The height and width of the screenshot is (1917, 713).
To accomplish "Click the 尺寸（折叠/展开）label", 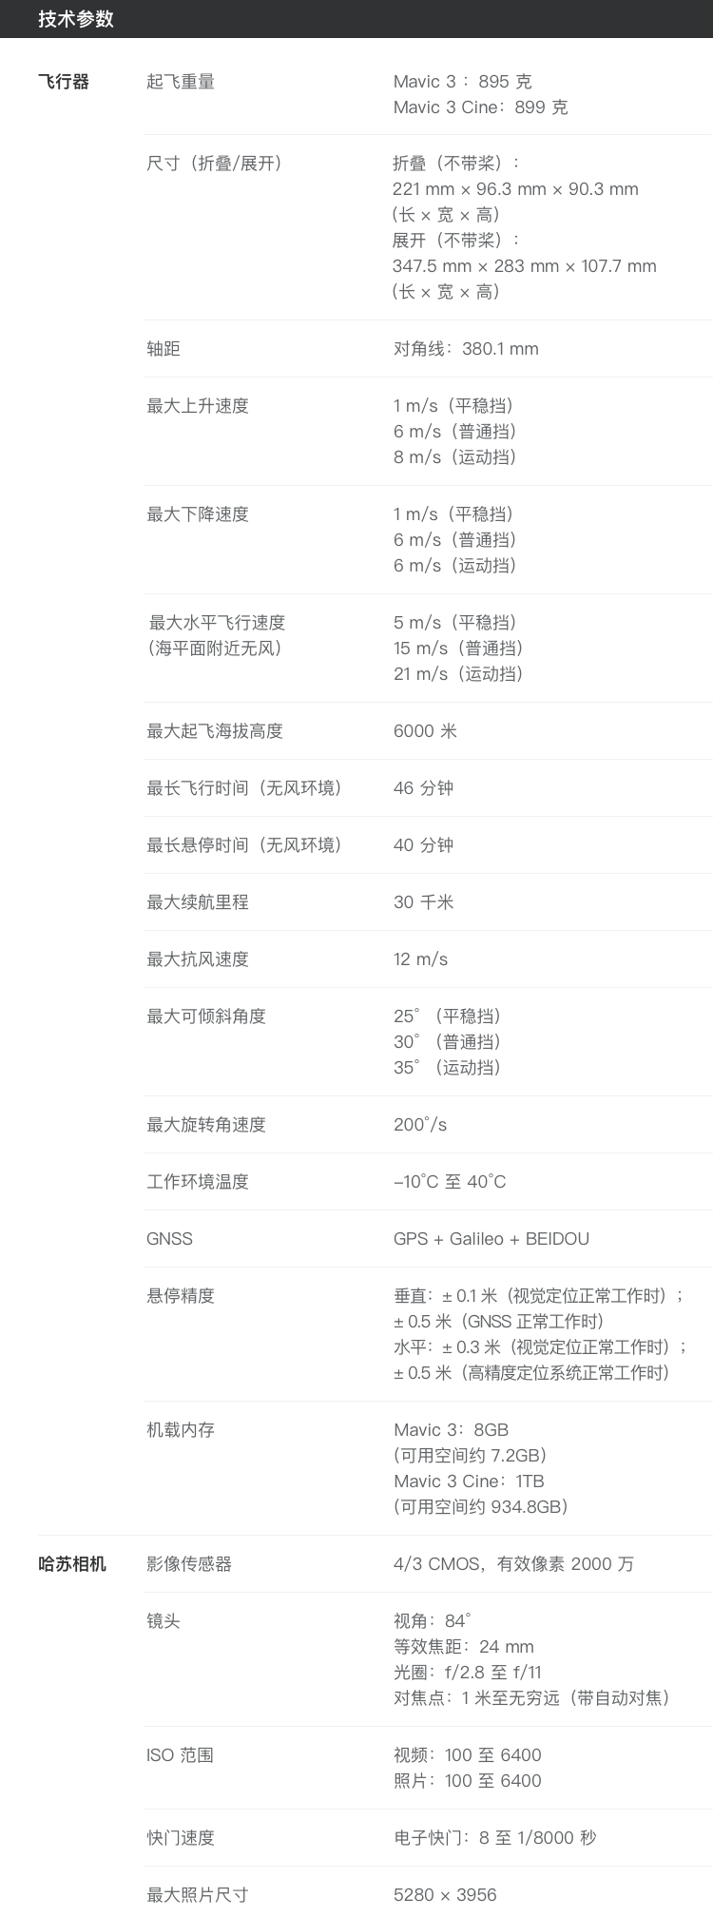I will 215,164.
